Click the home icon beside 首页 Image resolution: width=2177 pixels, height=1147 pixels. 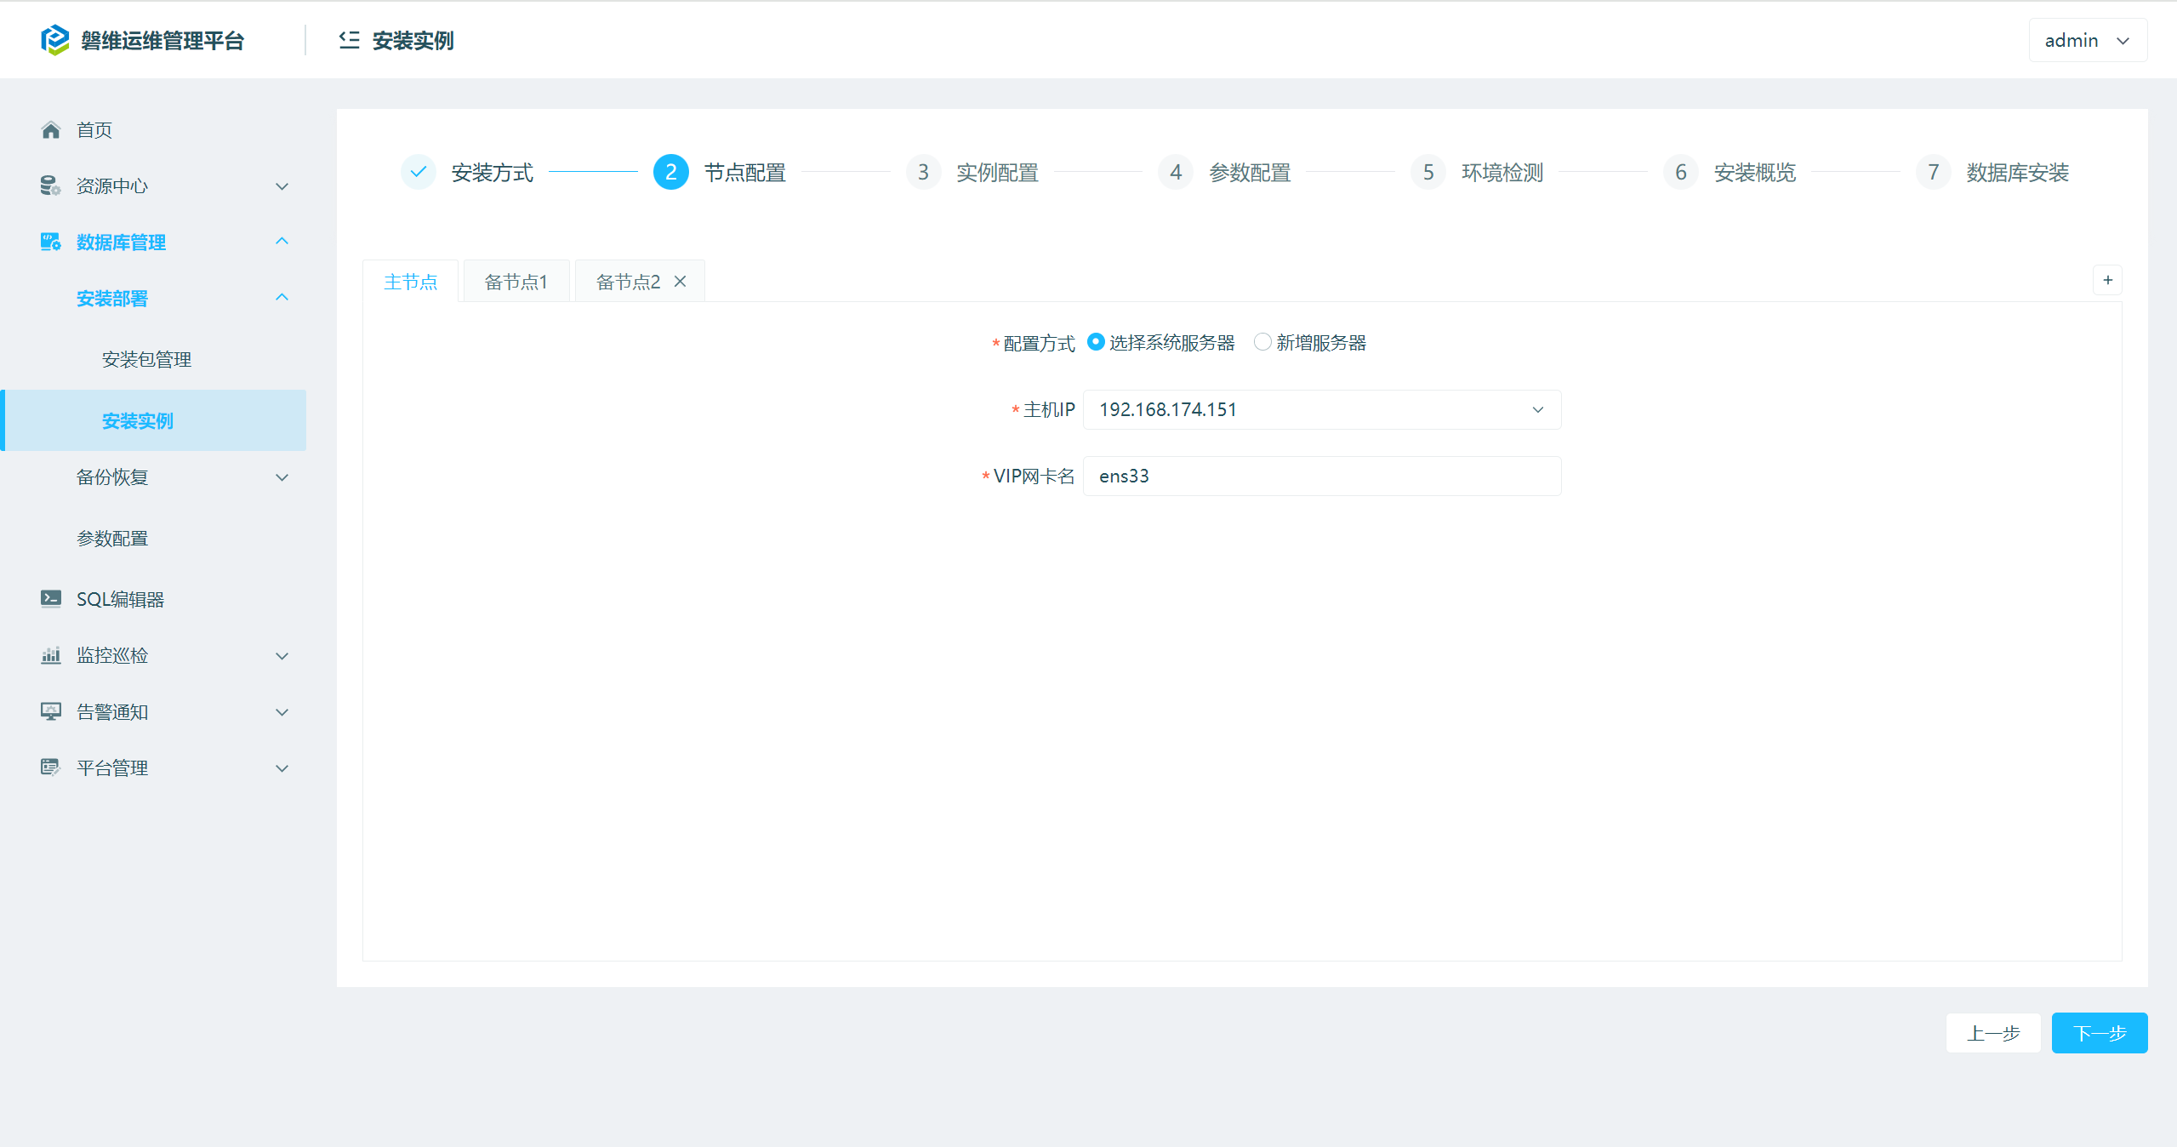click(51, 130)
